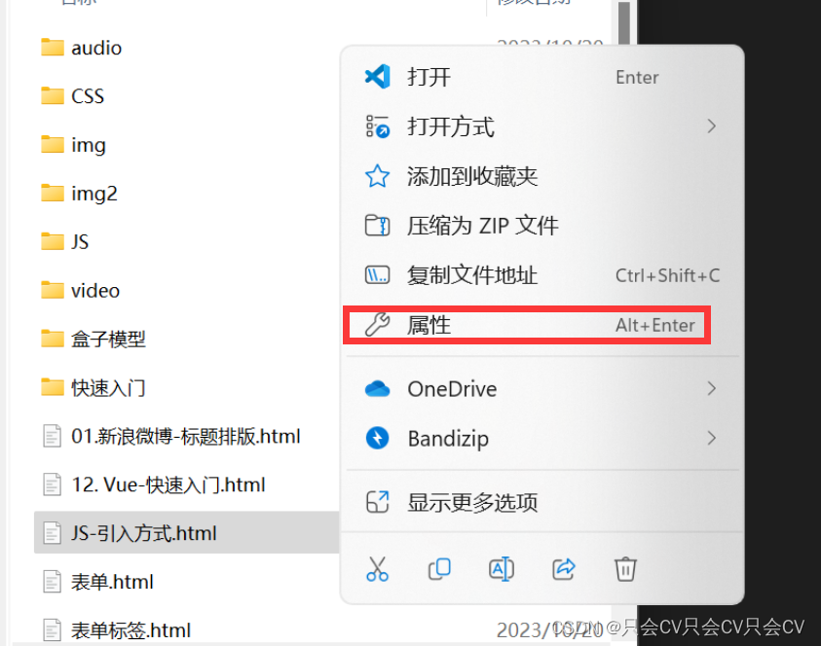Select the 盒子模型 folder
Viewport: 821px width, 646px height.
point(93,339)
